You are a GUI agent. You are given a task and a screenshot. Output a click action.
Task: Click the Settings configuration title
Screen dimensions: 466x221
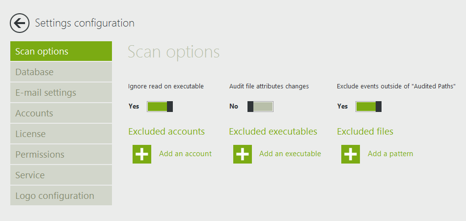coord(84,23)
